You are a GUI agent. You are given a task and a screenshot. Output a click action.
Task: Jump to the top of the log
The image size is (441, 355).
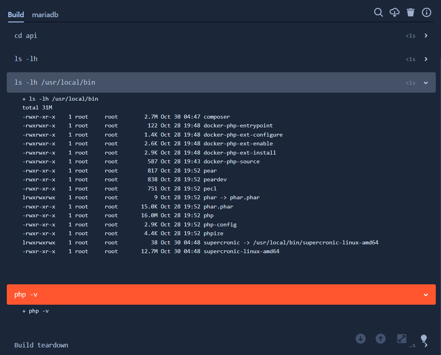380,338
